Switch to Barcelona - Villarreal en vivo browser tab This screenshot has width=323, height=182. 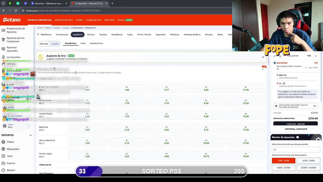pyautogui.click(x=49, y=4)
